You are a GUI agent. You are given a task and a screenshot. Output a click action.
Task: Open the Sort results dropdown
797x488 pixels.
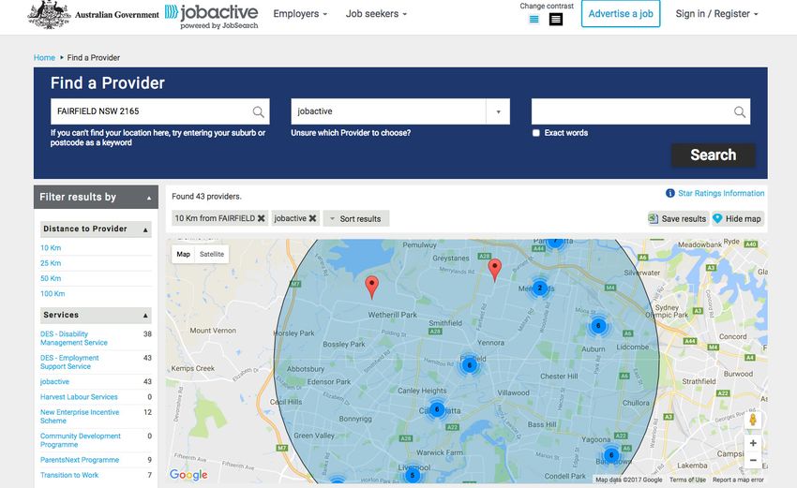tap(355, 218)
